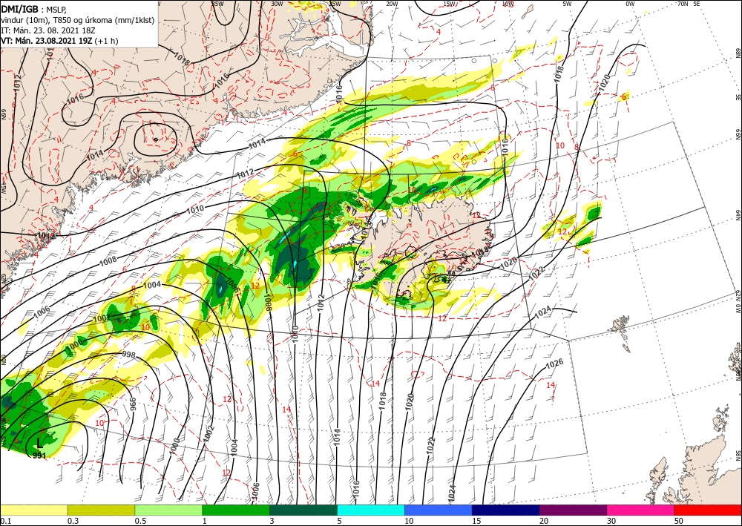Click the legend value label "0.1"
The image size is (742, 526).
tap(6, 521)
